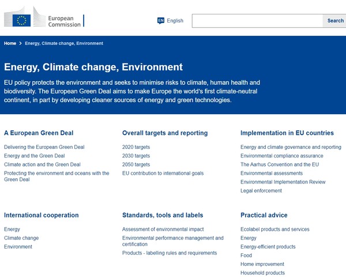This screenshot has height=278, width=346.
Task: Go to Ecolabel products and services
Action: [x=274, y=229]
